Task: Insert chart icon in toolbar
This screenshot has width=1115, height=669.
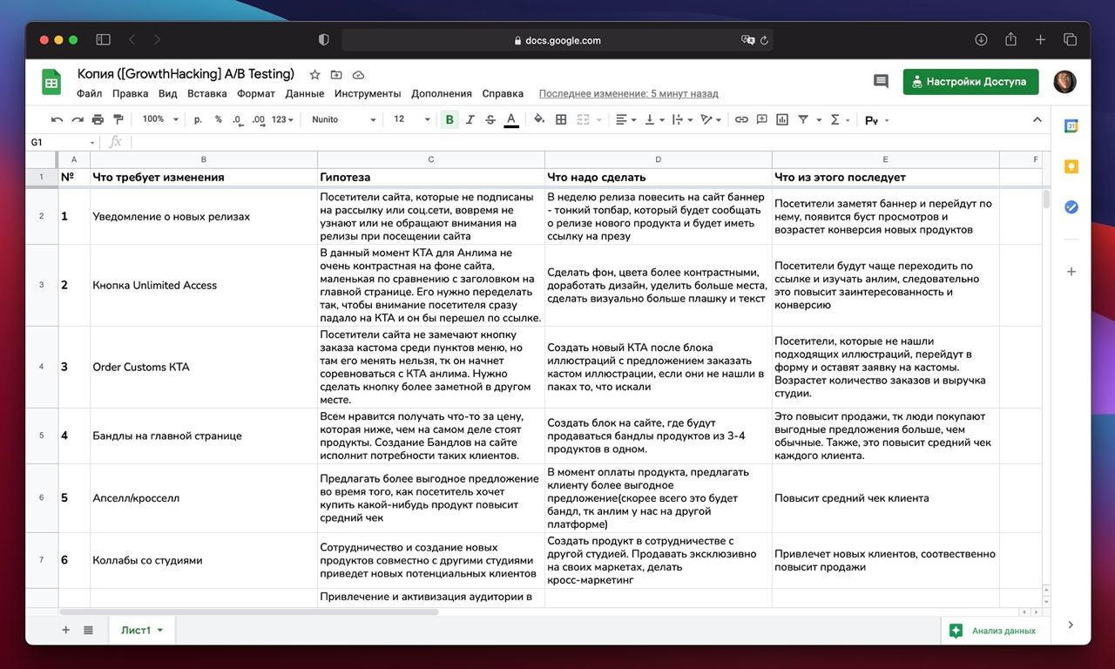Action: point(782,119)
